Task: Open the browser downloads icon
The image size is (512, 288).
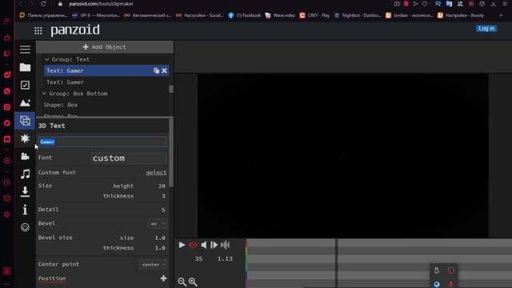Action: (494, 4)
